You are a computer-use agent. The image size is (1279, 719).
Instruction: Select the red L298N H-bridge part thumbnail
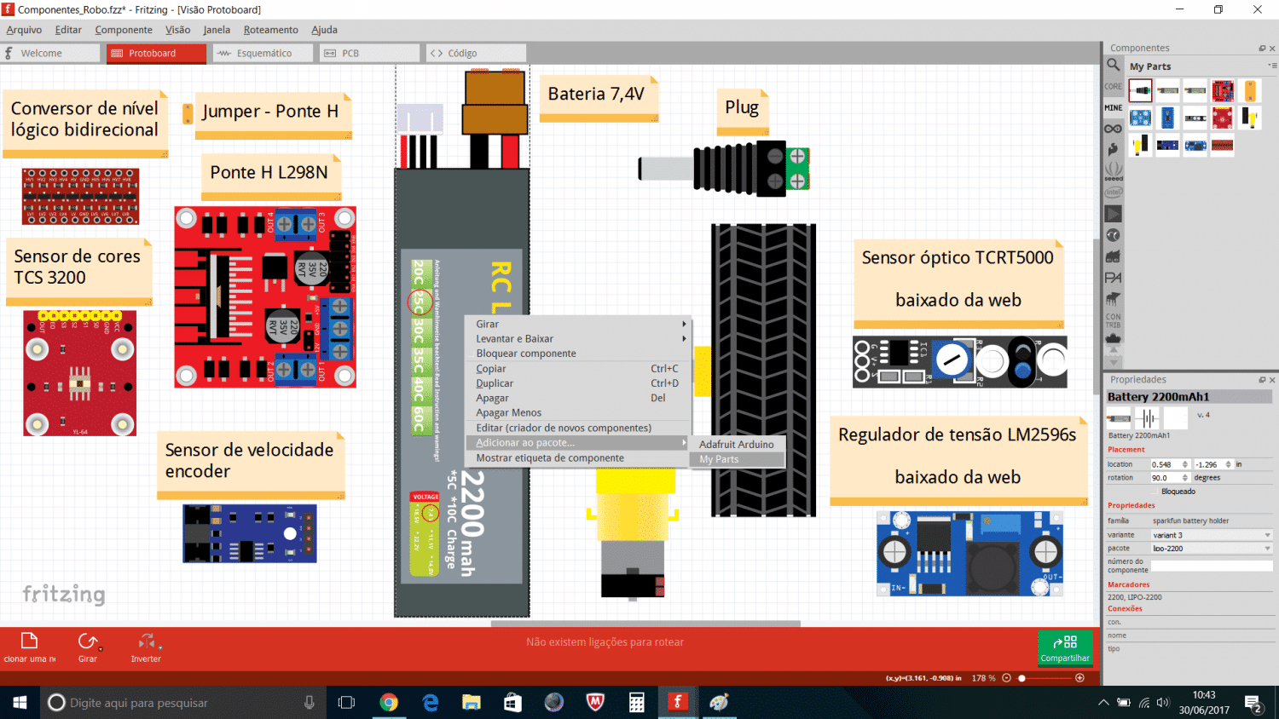(1223, 90)
